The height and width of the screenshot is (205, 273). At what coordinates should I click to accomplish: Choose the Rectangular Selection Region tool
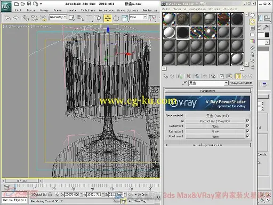pyautogui.click(x=89, y=18)
